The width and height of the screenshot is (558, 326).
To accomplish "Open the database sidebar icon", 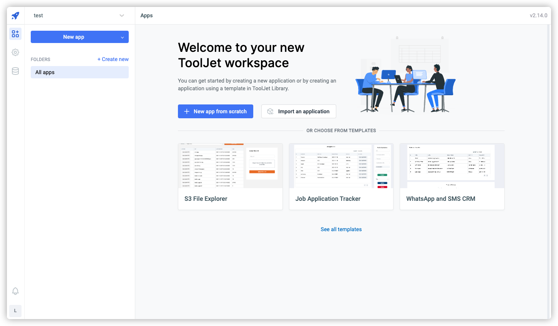I will point(15,71).
